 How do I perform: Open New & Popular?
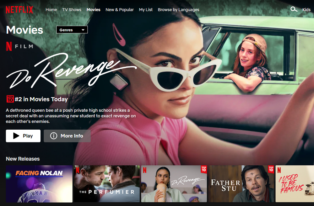(120, 10)
